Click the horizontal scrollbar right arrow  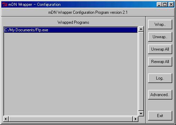[135, 119]
